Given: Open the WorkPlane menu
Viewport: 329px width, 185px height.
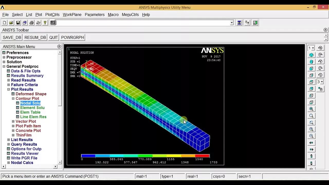Looking at the screenshot, I should point(72,15).
